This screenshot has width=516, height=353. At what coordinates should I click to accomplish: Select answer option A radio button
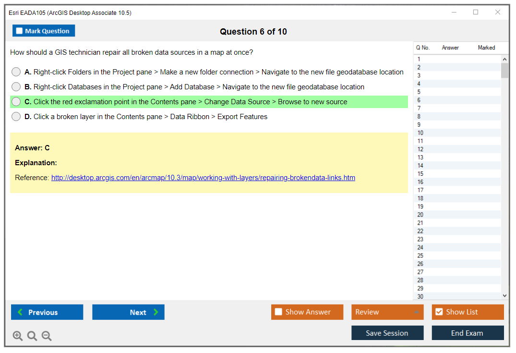16,72
